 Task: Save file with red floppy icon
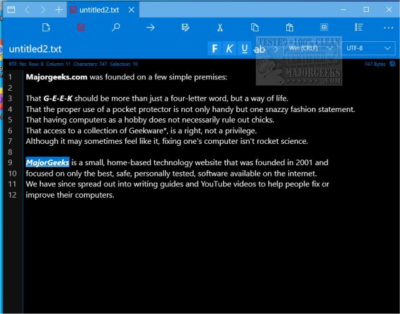81,28
